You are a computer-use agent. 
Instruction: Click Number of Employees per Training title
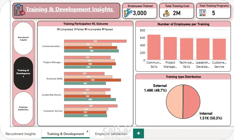[x=183, y=24]
